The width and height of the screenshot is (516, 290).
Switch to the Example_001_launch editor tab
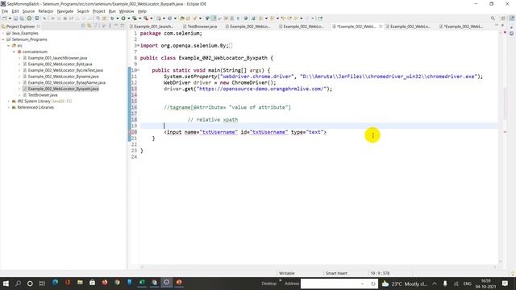(151, 27)
